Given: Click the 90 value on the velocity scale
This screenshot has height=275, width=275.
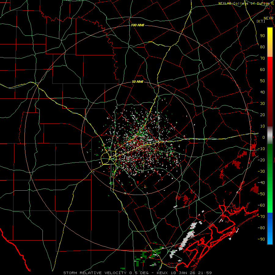Looking at the screenshot, I should pos(262,36).
